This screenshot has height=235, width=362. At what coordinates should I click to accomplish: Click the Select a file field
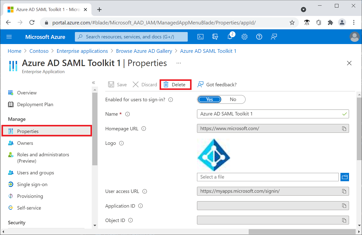coord(268,177)
